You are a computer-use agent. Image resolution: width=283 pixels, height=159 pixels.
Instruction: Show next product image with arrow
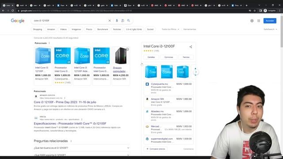pos(196,72)
